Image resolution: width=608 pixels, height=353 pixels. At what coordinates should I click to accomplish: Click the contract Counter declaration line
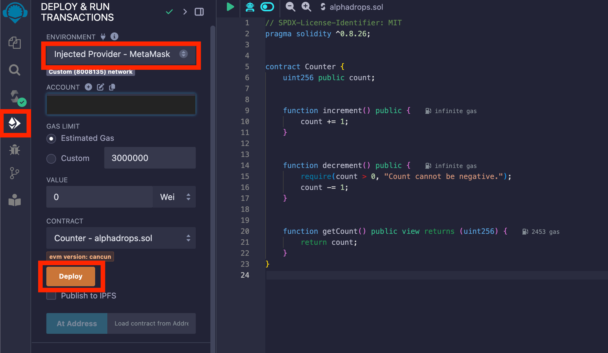point(305,67)
